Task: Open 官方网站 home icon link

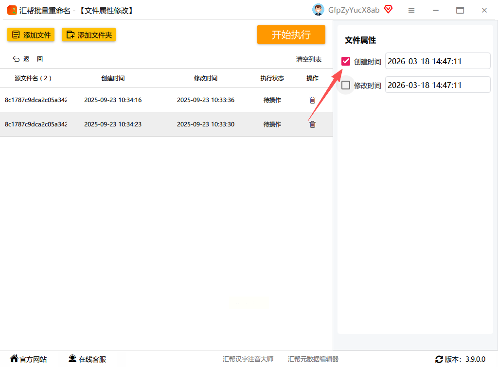Action: coord(14,358)
